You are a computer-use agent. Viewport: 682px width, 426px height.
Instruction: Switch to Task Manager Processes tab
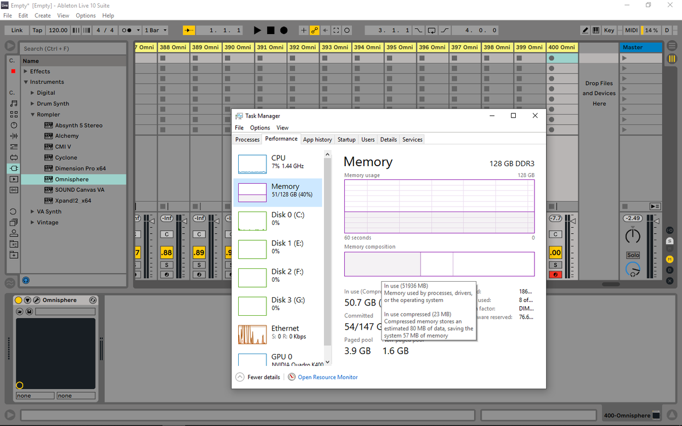coord(247,140)
